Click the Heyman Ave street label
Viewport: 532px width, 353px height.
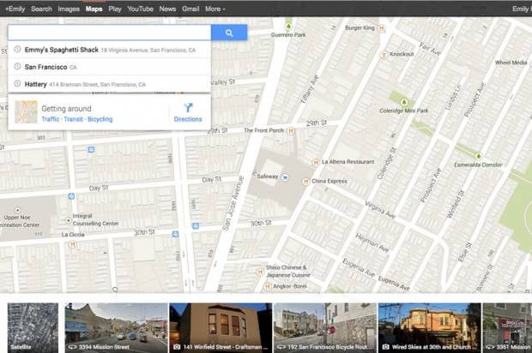(372, 242)
